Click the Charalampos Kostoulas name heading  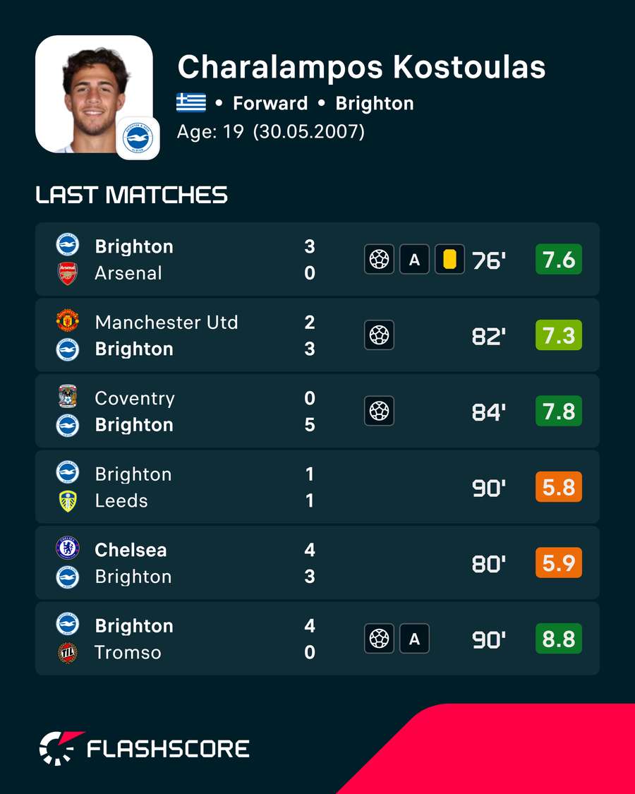tap(361, 67)
